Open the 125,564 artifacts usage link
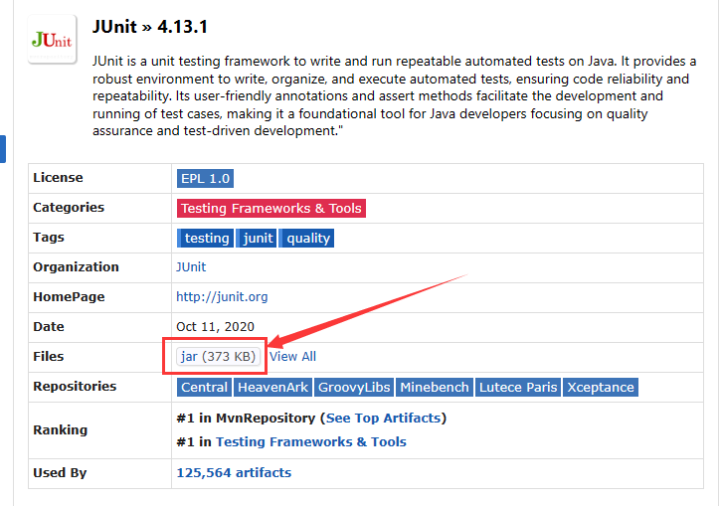Image resolution: width=721 pixels, height=506 pixels. pos(234,473)
